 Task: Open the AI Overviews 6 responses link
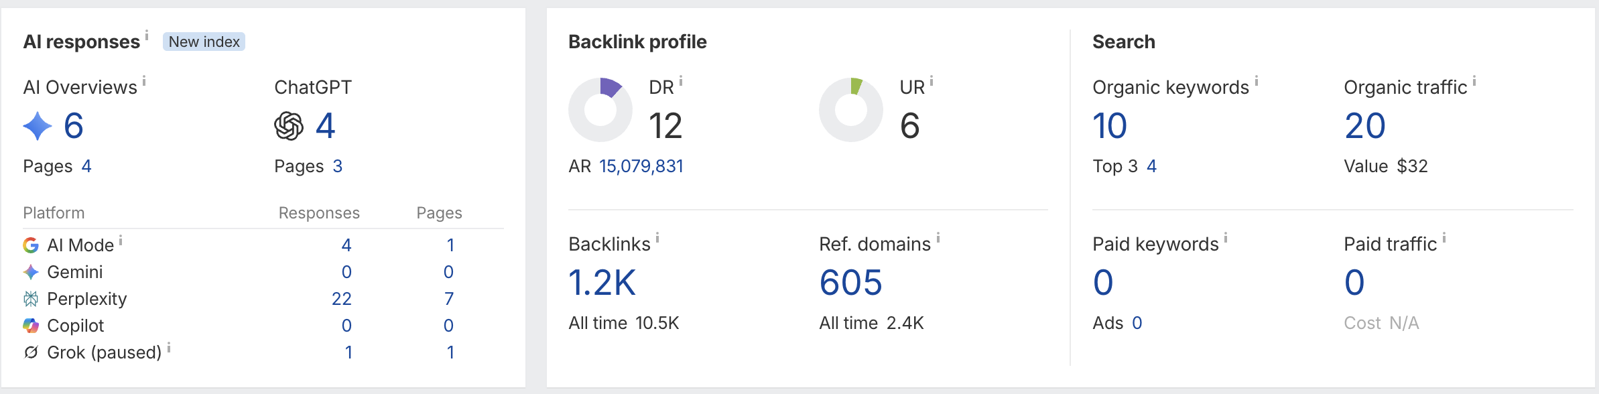pos(74,126)
